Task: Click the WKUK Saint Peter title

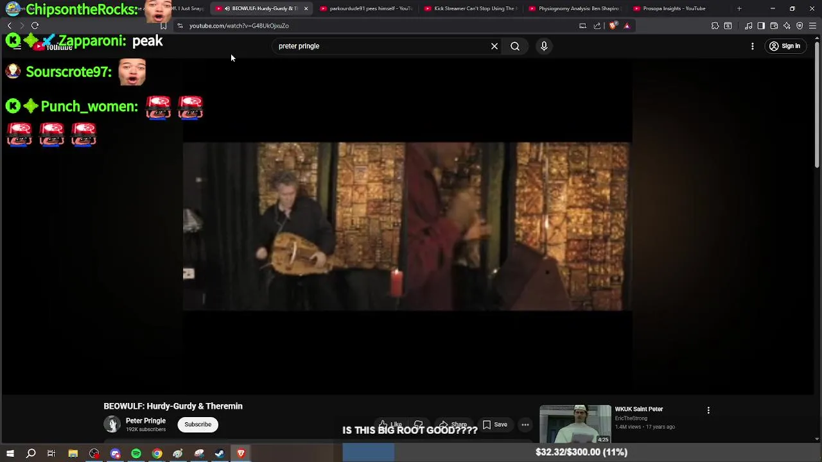Action: pyautogui.click(x=639, y=409)
